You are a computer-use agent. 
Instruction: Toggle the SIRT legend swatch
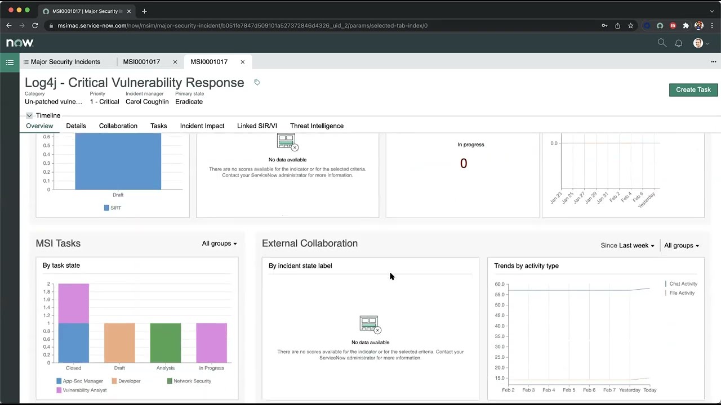point(106,208)
